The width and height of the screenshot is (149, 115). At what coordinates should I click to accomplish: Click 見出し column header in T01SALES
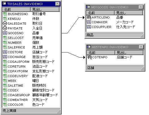(x=45, y=10)
